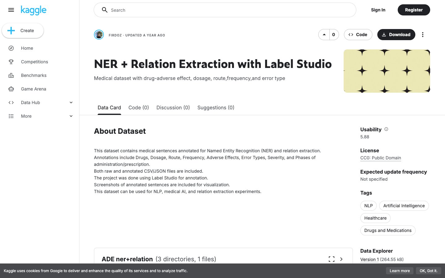Open the Version 1 link
Image resolution: width=445 pixels, height=278 pixels.
(x=369, y=259)
